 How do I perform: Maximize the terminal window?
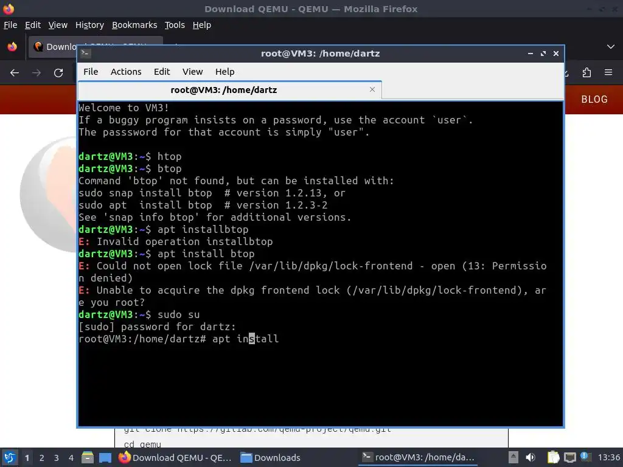(x=543, y=54)
